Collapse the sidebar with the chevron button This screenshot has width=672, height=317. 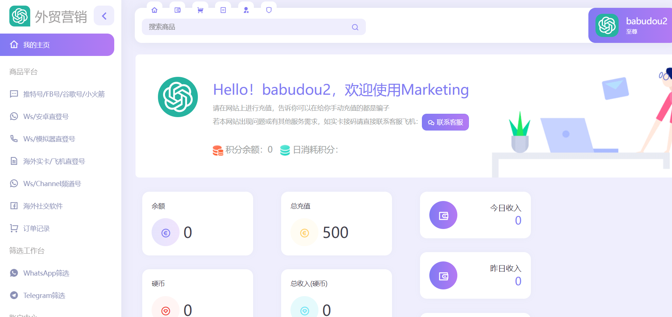pyautogui.click(x=104, y=16)
